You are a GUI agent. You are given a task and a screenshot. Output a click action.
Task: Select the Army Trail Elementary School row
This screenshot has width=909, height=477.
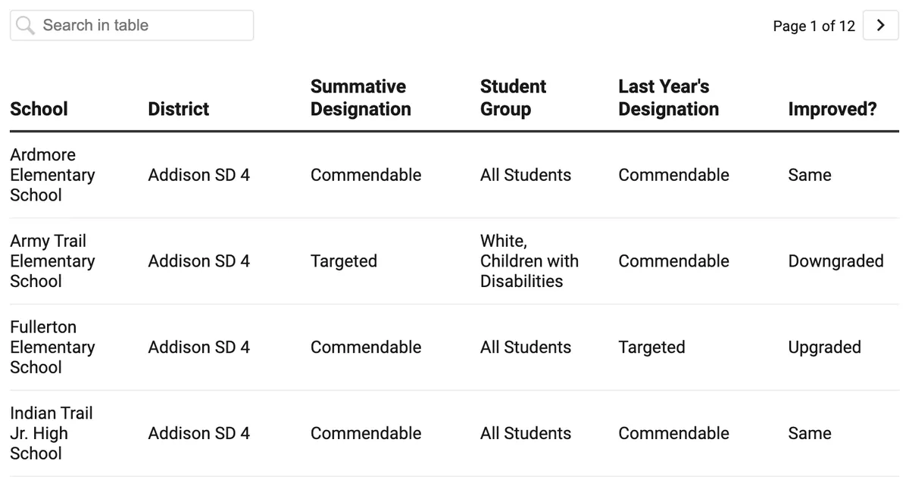[x=52, y=260]
